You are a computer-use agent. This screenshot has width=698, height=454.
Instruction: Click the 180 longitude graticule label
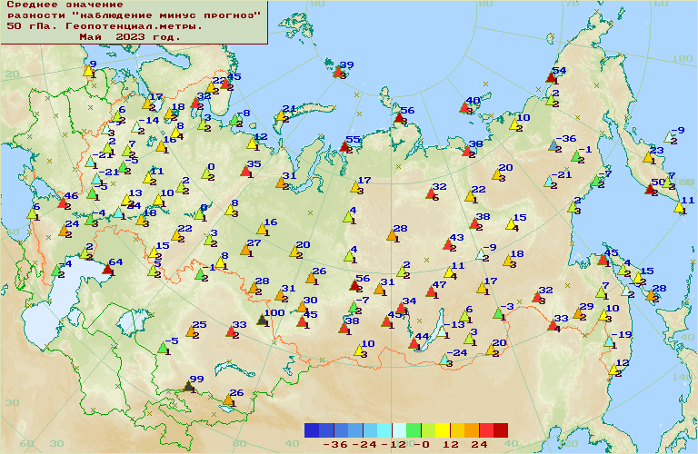pyautogui.click(x=682, y=59)
